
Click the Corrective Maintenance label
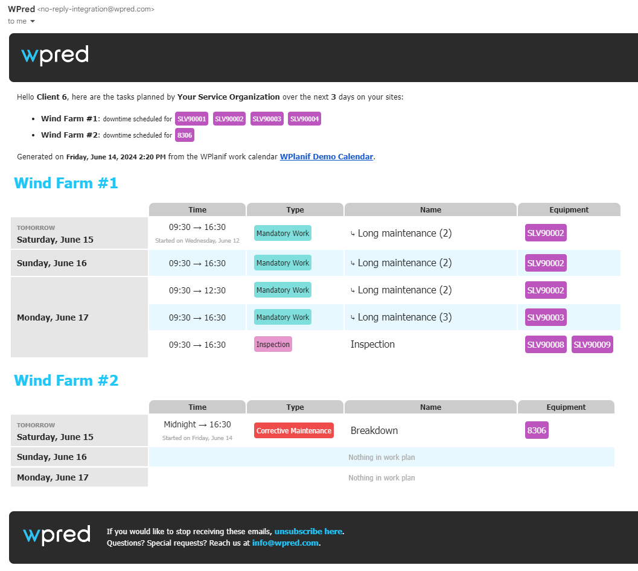coord(294,430)
